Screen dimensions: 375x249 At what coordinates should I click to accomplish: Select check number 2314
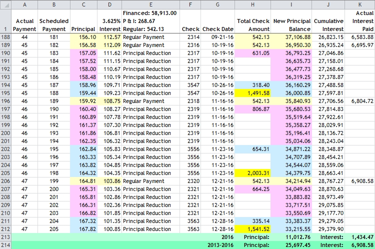click(x=190, y=37)
